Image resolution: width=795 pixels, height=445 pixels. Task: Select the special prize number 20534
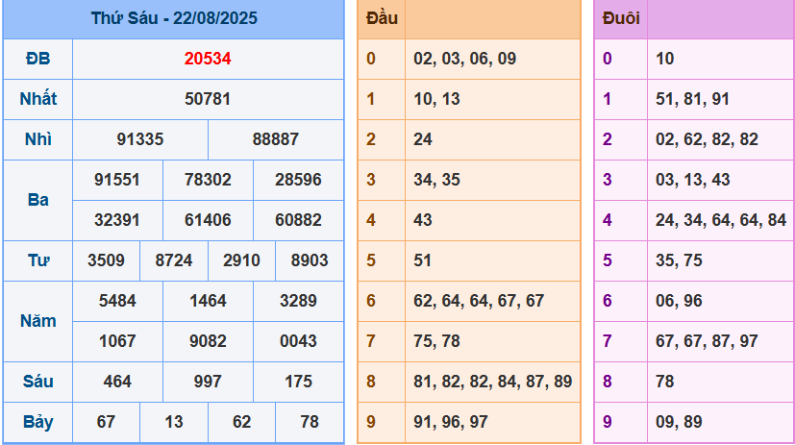point(208,59)
